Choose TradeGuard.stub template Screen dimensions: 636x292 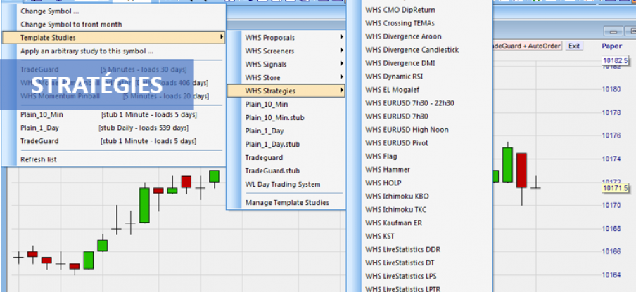tap(286, 171)
